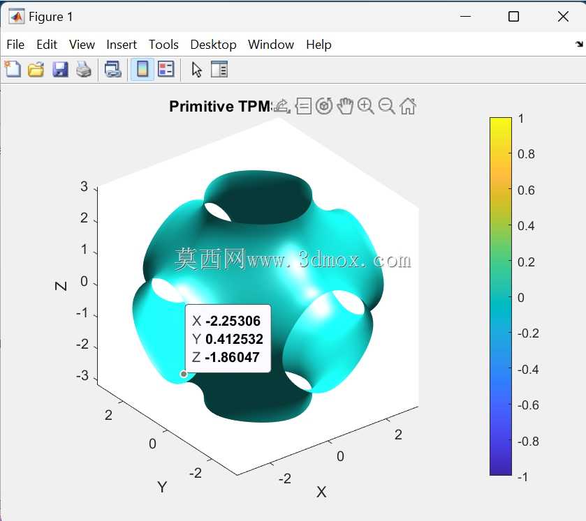The width and height of the screenshot is (586, 521).
Task: Click the Z axis label
Action: click(x=61, y=286)
